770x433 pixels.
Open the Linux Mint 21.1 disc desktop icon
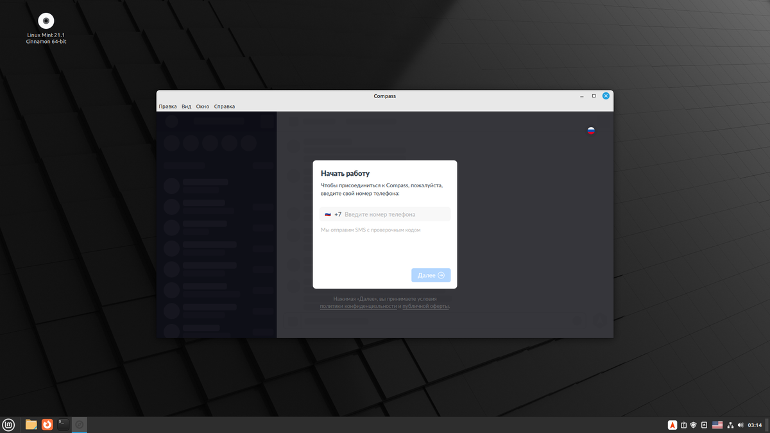pyautogui.click(x=46, y=28)
